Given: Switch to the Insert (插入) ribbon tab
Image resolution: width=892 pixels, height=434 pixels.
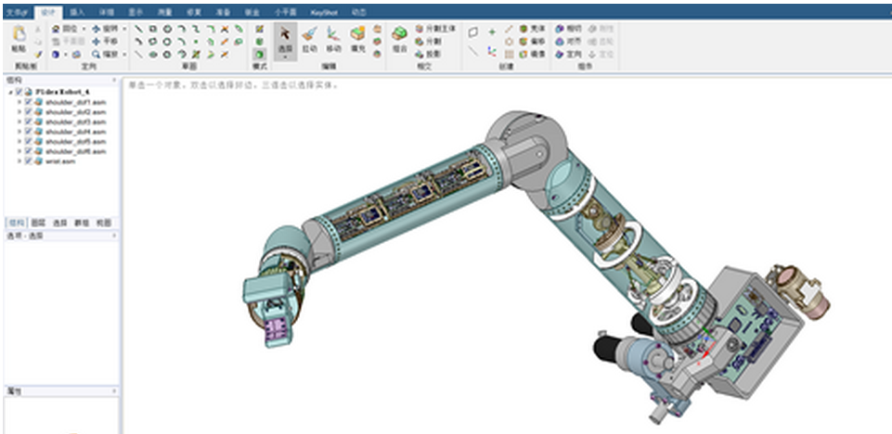Looking at the screenshot, I should 77,12.
